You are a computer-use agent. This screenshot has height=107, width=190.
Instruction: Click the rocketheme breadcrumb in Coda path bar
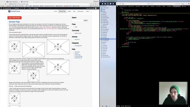tap(169, 6)
